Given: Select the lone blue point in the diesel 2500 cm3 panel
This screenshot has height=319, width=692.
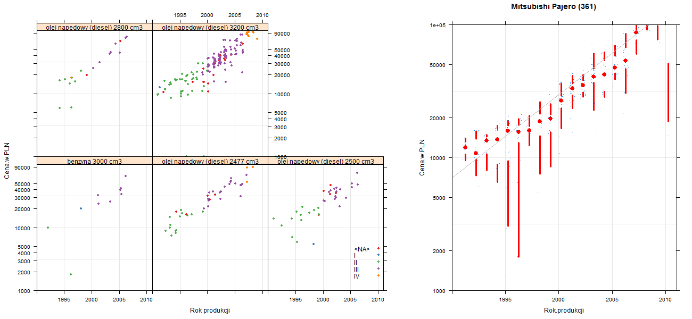Looking at the screenshot, I should [x=314, y=244].
